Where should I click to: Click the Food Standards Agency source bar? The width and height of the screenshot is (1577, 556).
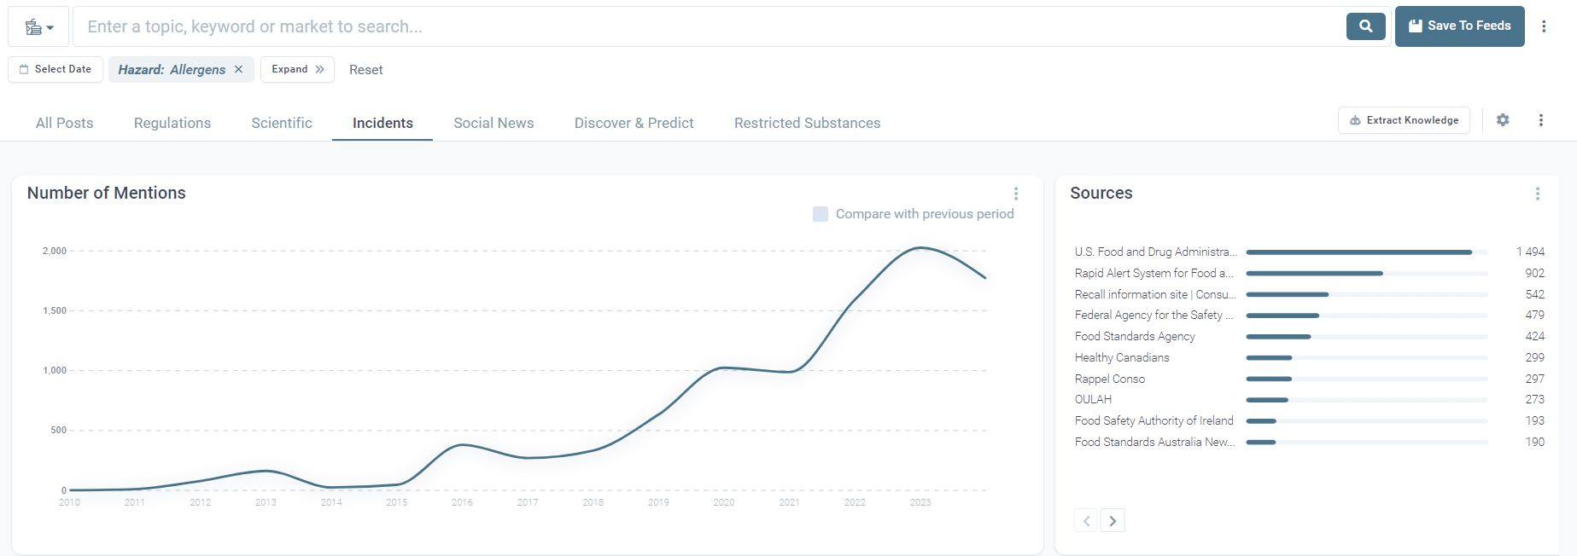1367,337
